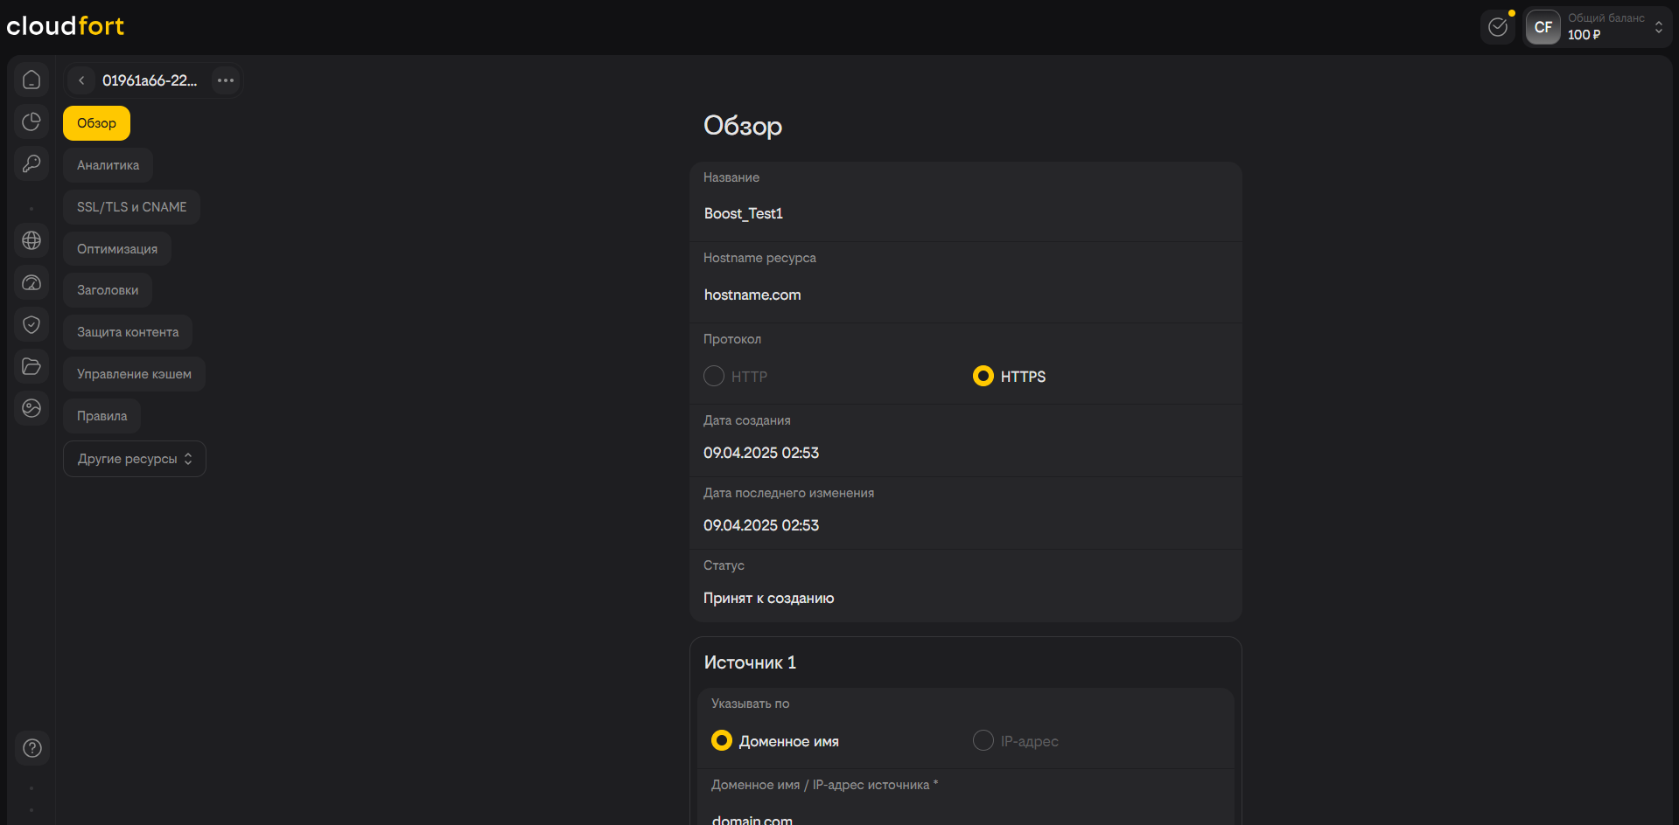Open the task status notification icon

coord(1498,27)
